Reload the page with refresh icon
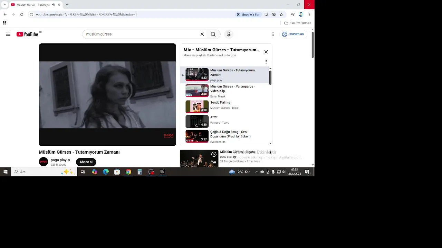442x248 pixels. pos(21,14)
